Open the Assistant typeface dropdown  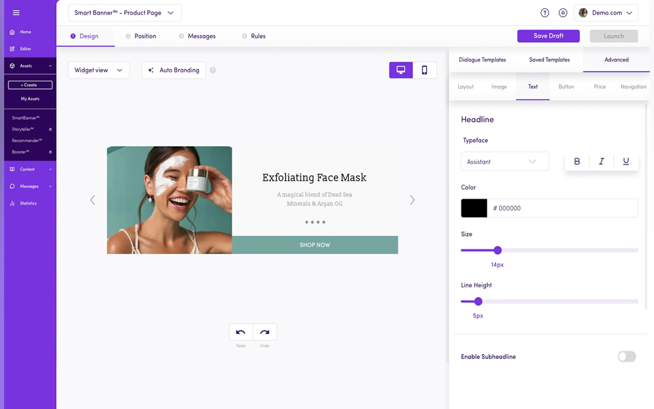pos(504,161)
